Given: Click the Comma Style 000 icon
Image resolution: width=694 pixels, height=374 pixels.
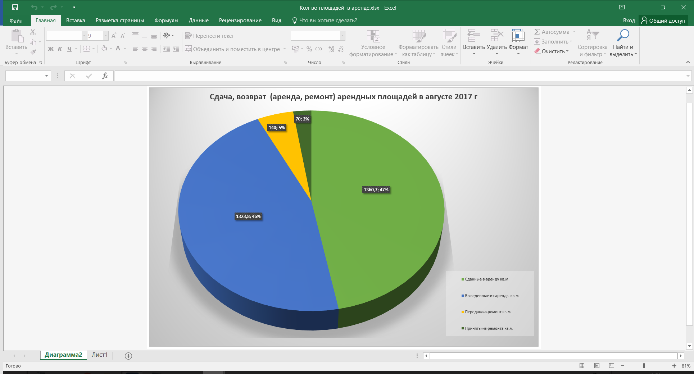Looking at the screenshot, I should pos(319,49).
